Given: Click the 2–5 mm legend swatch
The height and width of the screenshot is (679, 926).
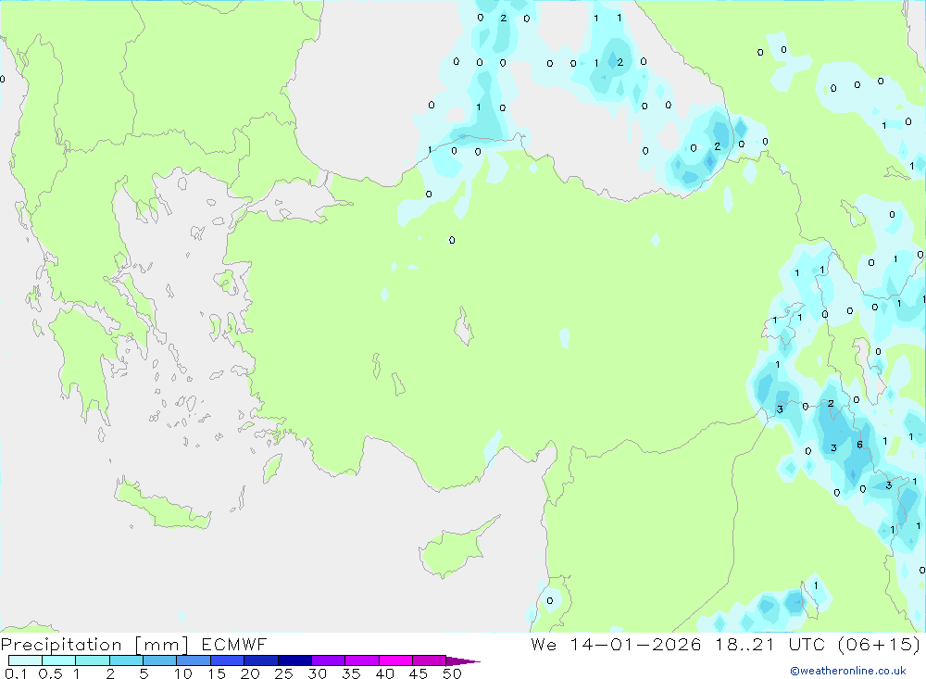Looking at the screenshot, I should pyautogui.click(x=126, y=660).
